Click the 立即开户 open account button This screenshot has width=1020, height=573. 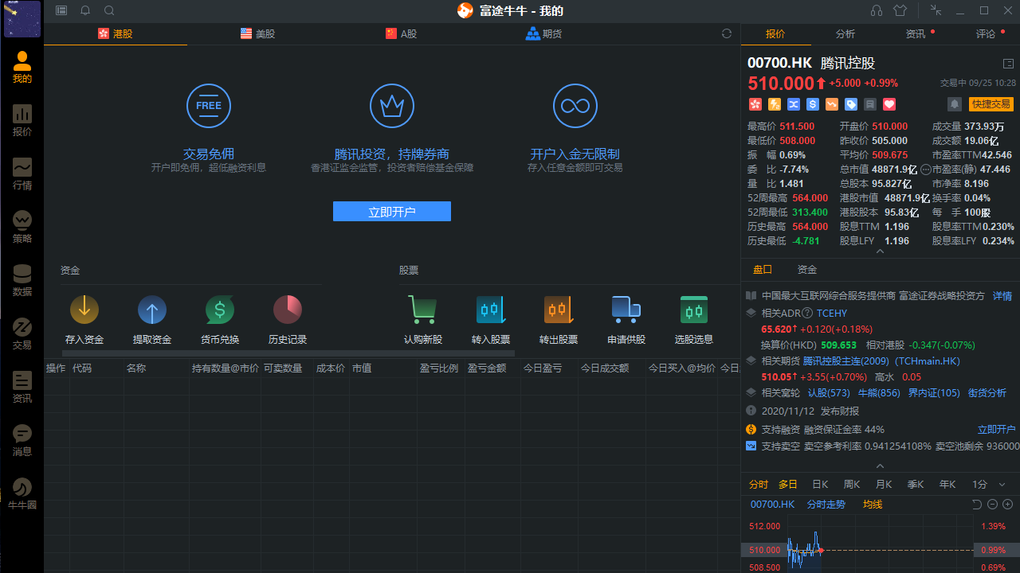point(391,211)
